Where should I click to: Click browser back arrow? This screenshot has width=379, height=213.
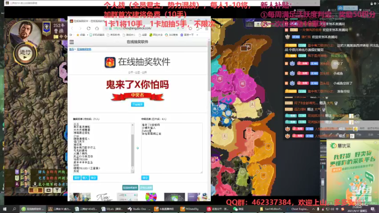tap(72, 28)
